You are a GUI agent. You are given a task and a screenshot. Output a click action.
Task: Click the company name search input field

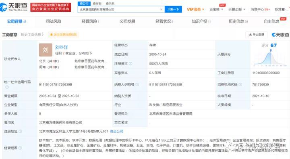pyautogui.click(x=119, y=9)
